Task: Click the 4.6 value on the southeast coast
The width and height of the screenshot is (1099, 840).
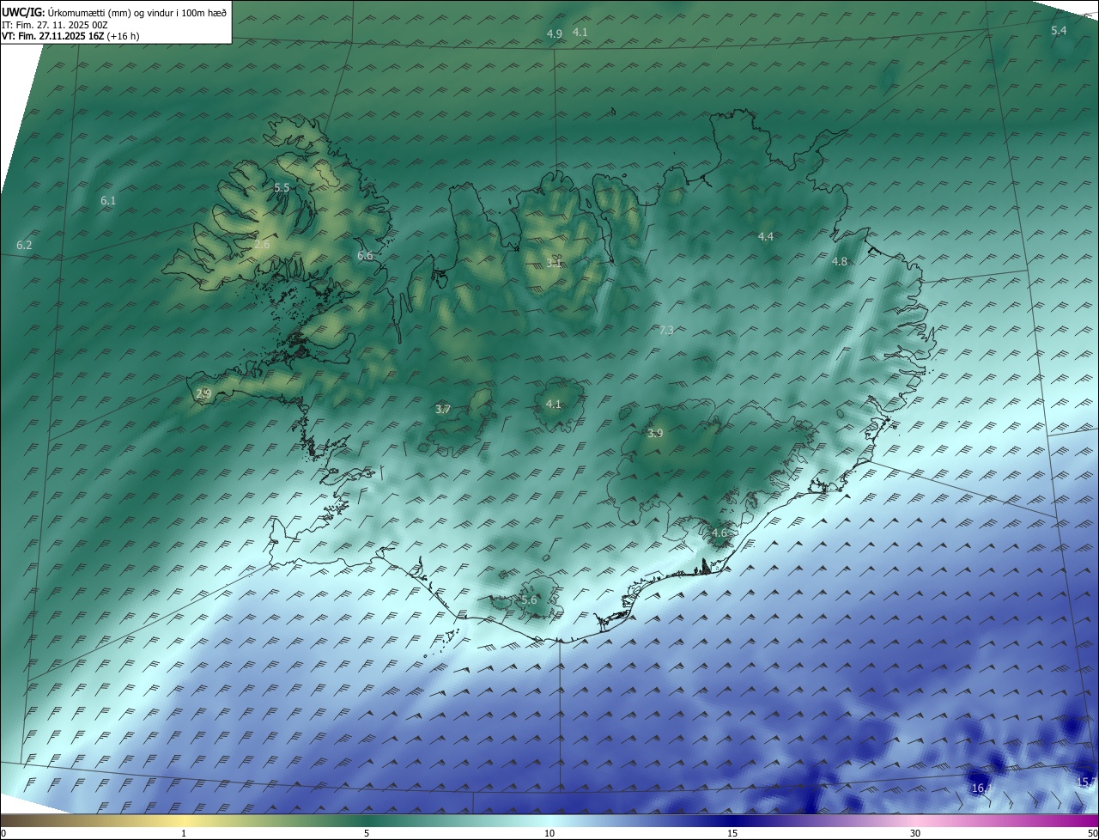Action: [x=719, y=533]
